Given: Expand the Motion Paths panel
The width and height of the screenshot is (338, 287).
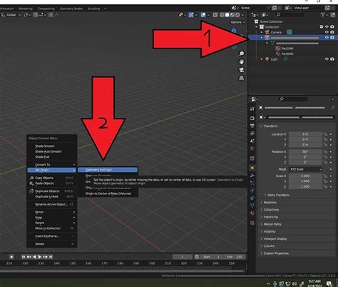Looking at the screenshot, I should [x=272, y=224].
